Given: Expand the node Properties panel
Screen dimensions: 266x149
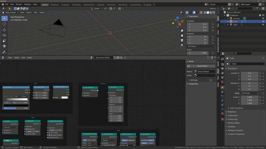Looking at the screenshot, I should pyautogui.click(x=193, y=84).
